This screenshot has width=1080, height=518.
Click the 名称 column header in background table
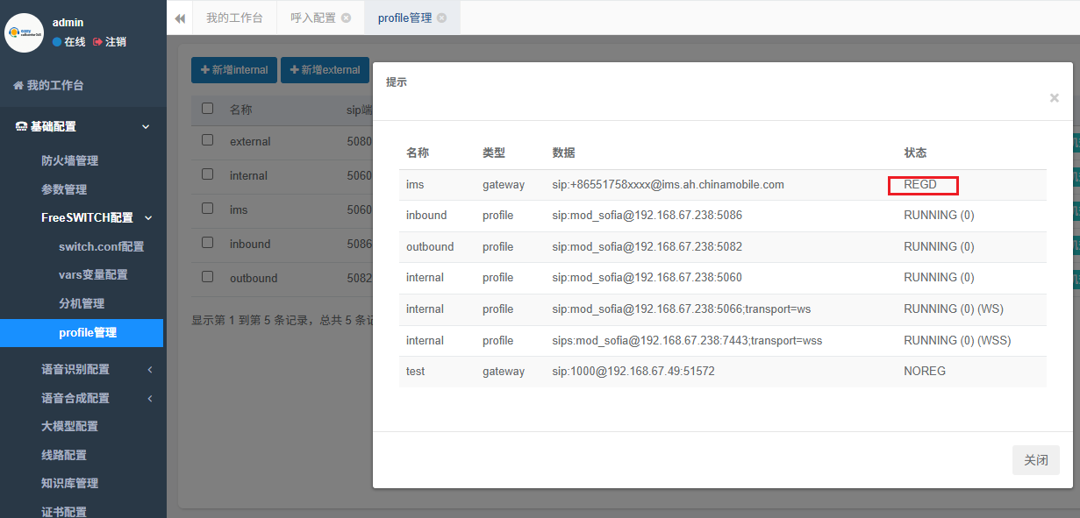click(241, 110)
